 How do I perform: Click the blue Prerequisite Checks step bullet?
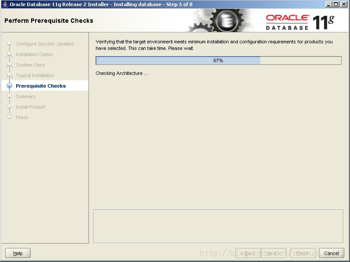[x=9, y=86]
